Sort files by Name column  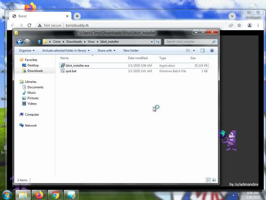[x=92, y=58]
